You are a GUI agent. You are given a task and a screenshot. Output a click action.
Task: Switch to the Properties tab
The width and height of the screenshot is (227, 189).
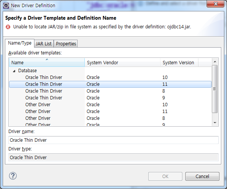(x=66, y=44)
